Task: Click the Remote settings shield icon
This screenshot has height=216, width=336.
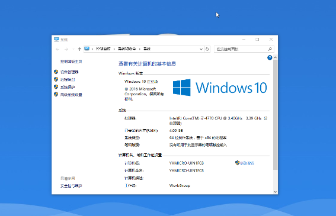Action: 56,79
